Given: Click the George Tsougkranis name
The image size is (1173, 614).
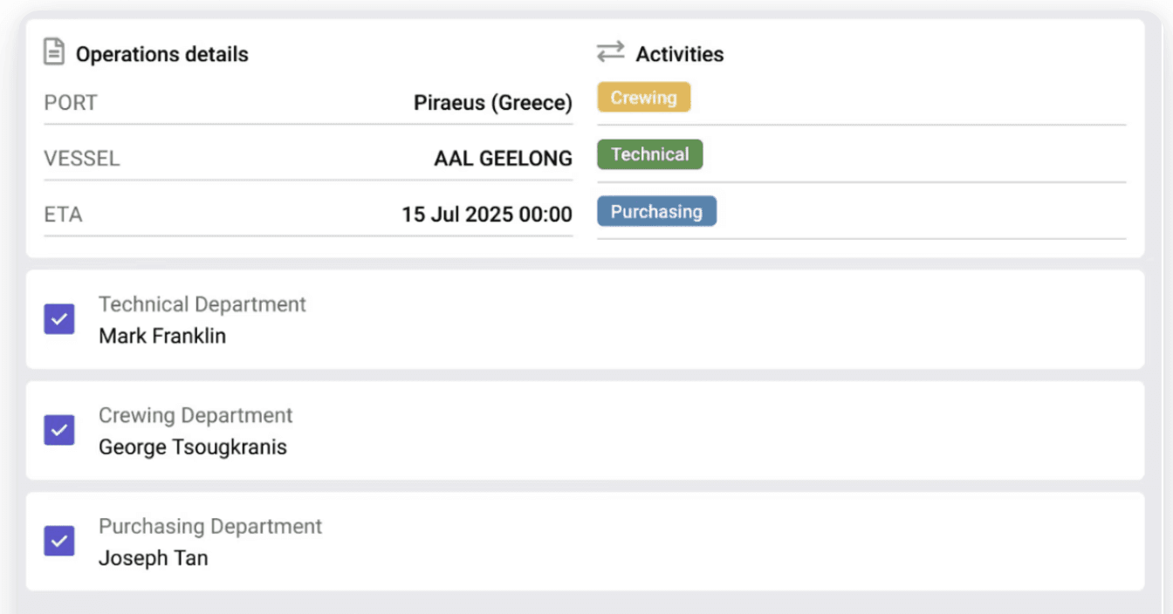Looking at the screenshot, I should click(192, 447).
